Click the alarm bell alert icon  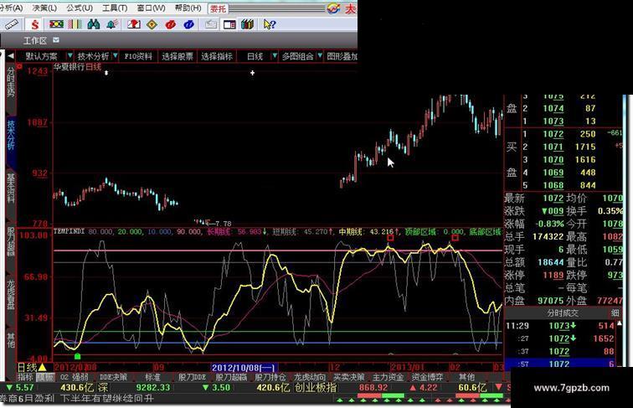click(112, 24)
